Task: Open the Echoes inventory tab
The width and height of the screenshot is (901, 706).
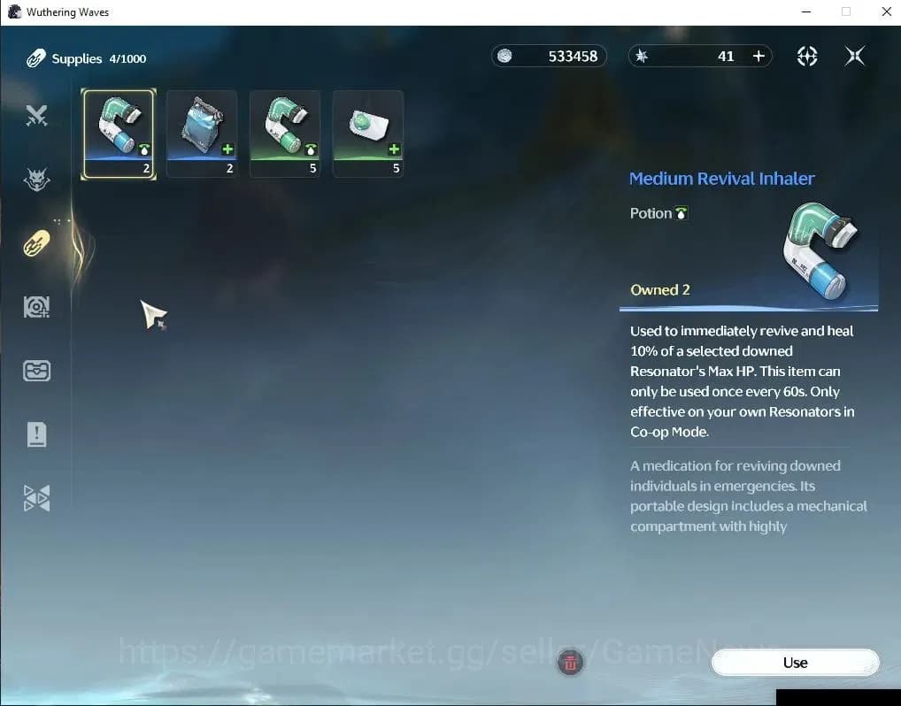Action: click(x=36, y=180)
